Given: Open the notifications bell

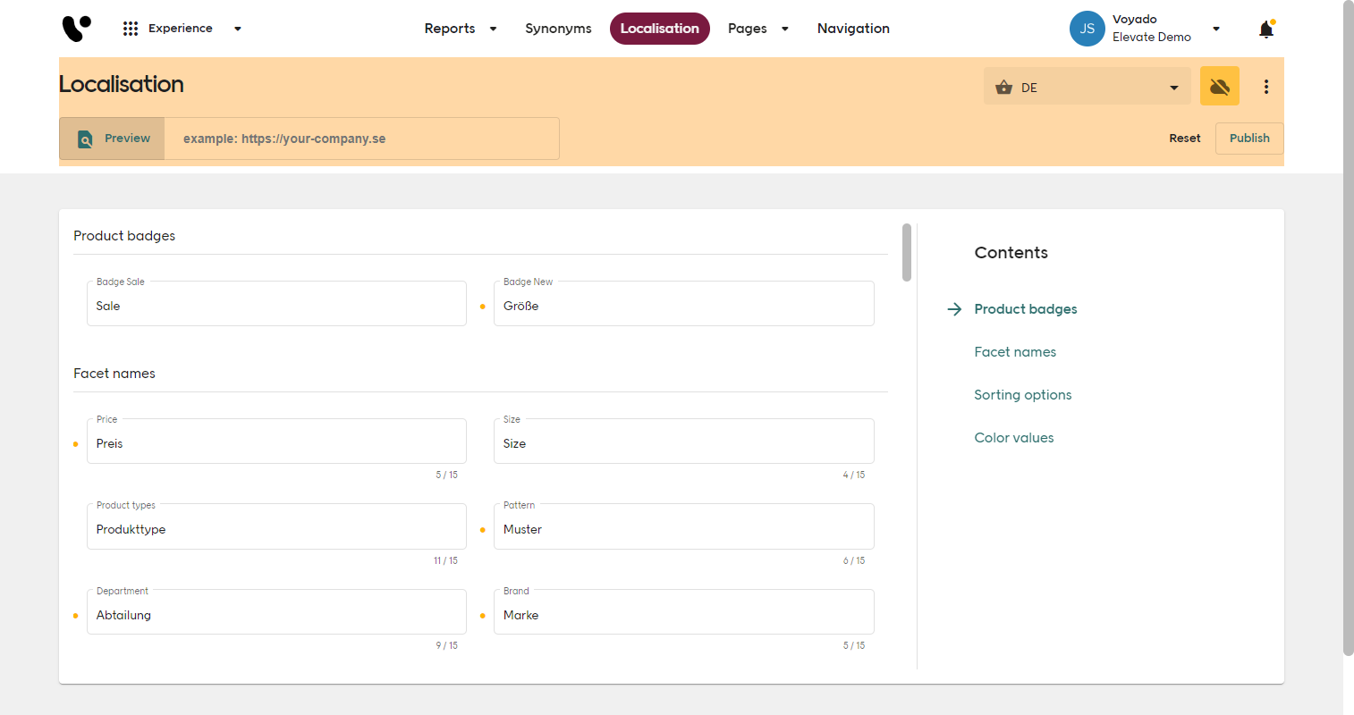Looking at the screenshot, I should [1266, 29].
